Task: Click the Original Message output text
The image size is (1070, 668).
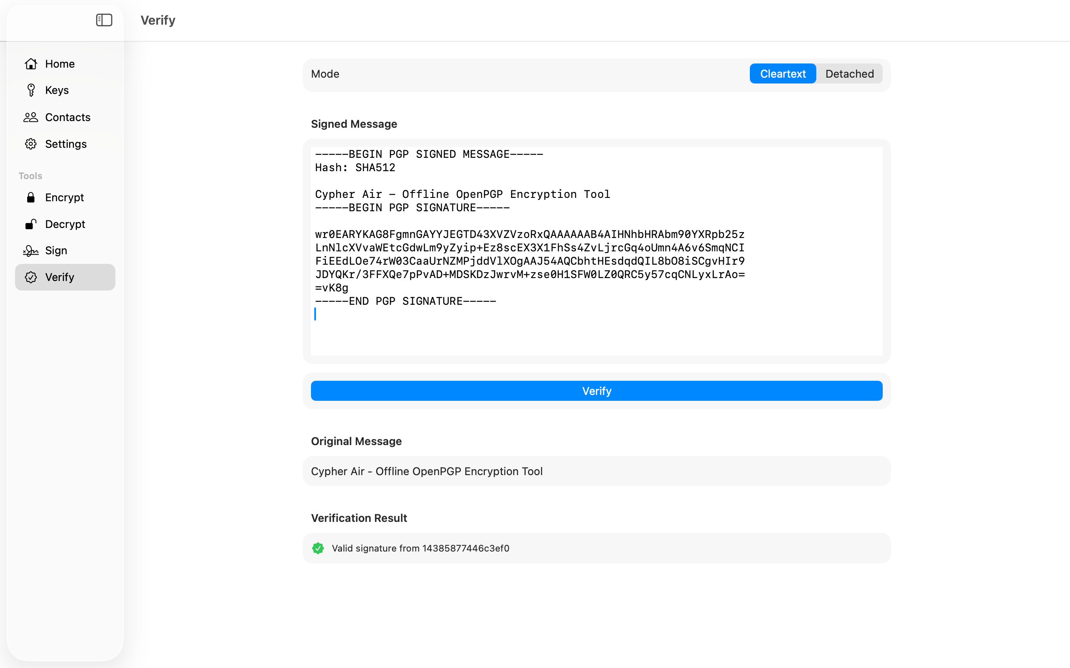Action: tap(427, 471)
